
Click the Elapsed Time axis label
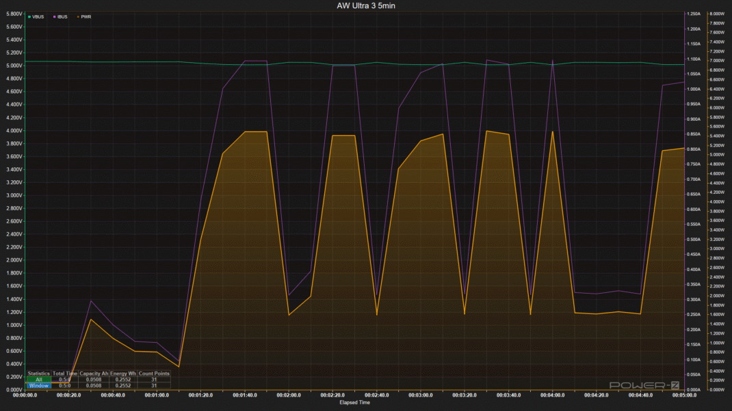coord(356,403)
